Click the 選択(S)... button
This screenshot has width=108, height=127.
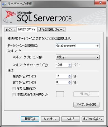[86, 94]
